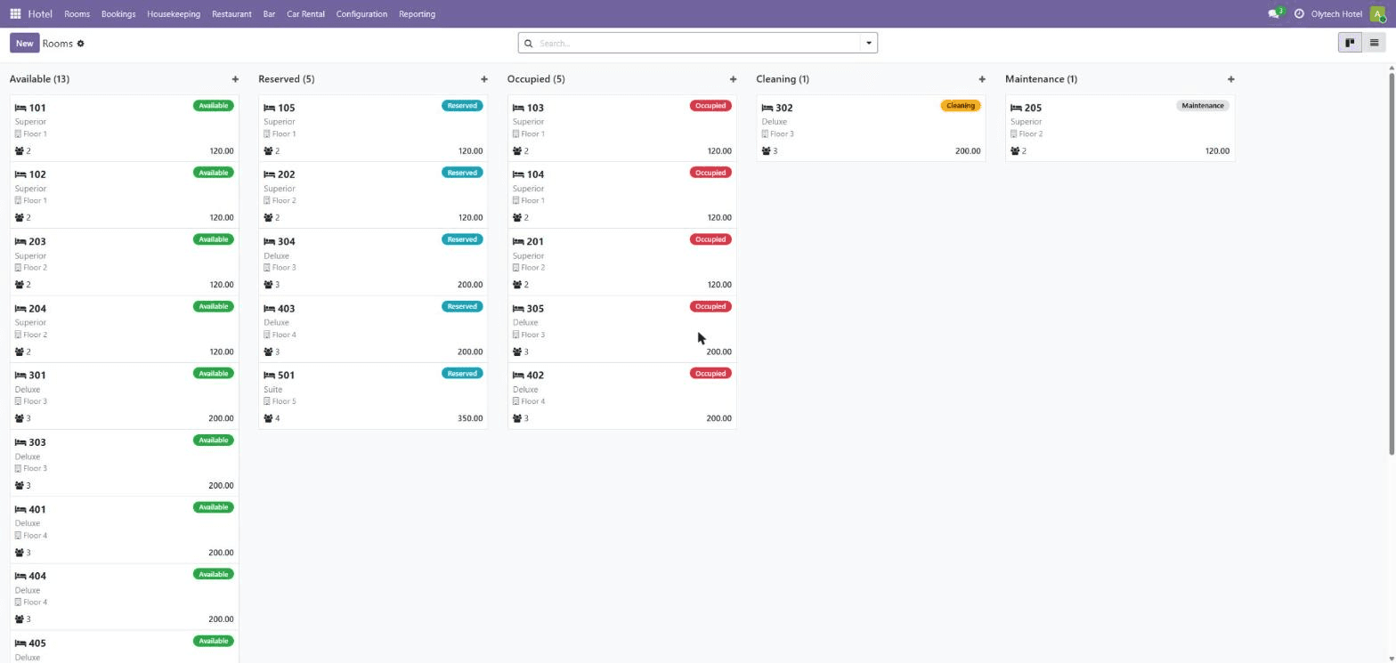Click the Reserved badge on room 202

462,173
